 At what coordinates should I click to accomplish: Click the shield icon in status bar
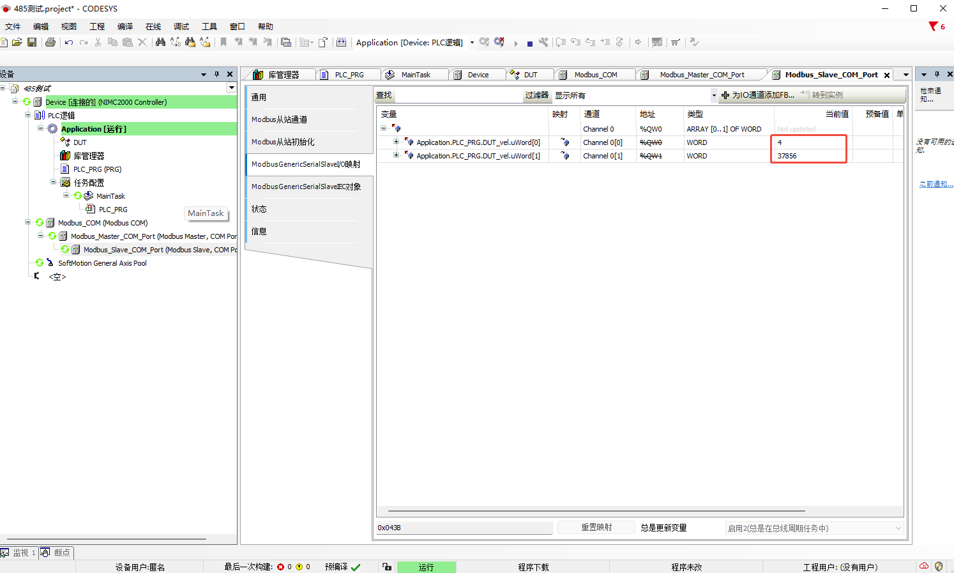(939, 566)
